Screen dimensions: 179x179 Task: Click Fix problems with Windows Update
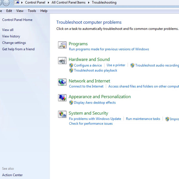tap(95, 119)
